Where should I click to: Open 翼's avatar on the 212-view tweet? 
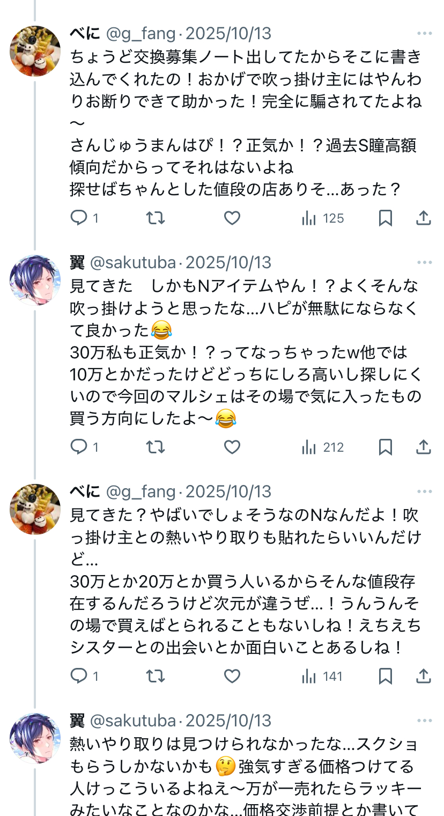point(35,280)
